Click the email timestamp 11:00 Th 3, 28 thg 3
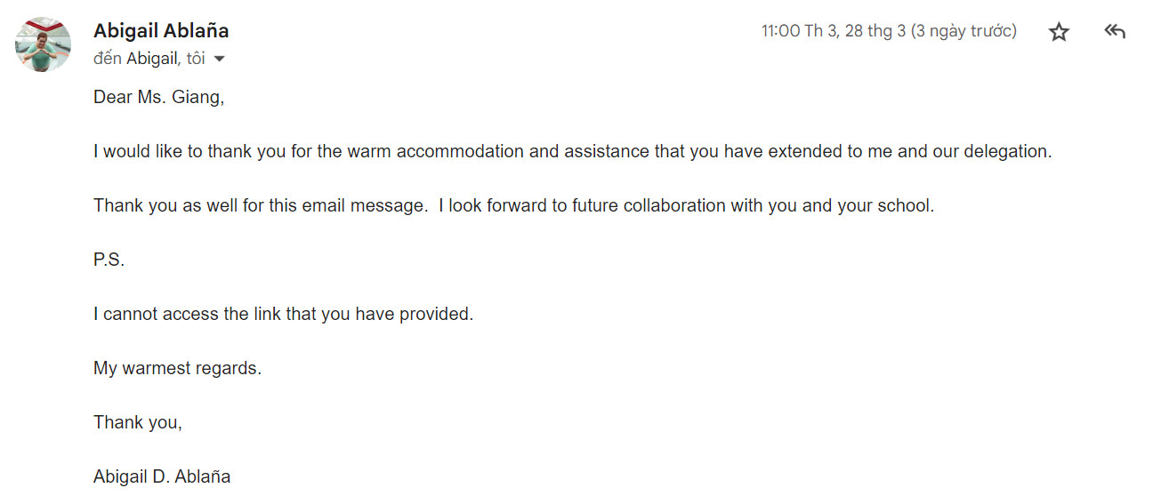This screenshot has height=504, width=1161. (x=833, y=31)
